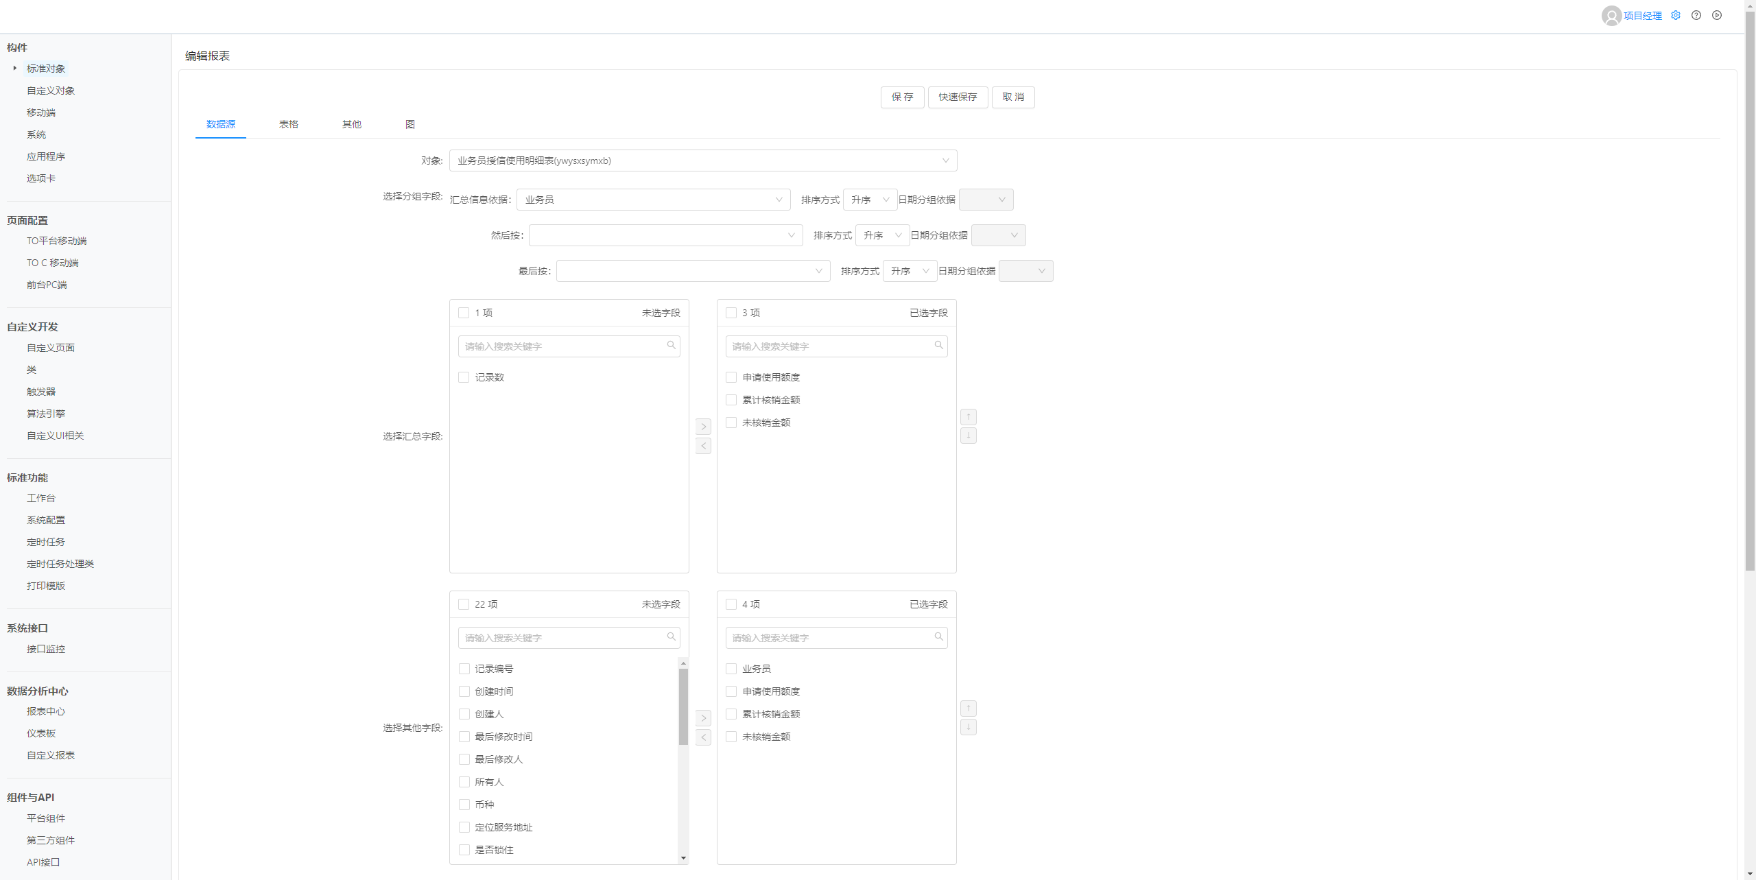Focus search box in unselected summary fields
1756x880 pixels.
(x=569, y=346)
